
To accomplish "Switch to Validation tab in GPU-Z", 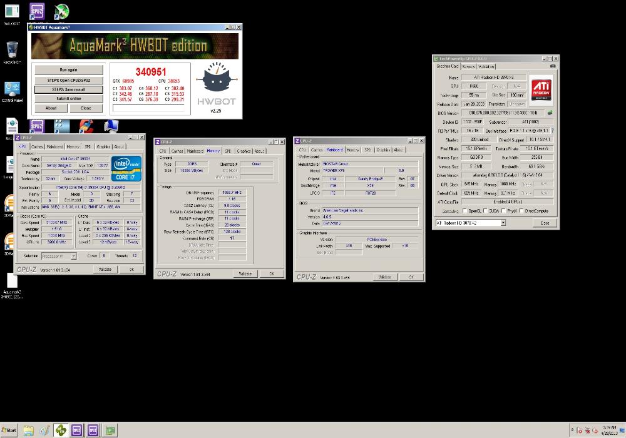I will 486,66.
